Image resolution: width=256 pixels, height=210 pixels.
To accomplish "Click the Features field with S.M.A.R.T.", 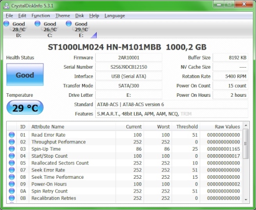I will click(172, 114).
